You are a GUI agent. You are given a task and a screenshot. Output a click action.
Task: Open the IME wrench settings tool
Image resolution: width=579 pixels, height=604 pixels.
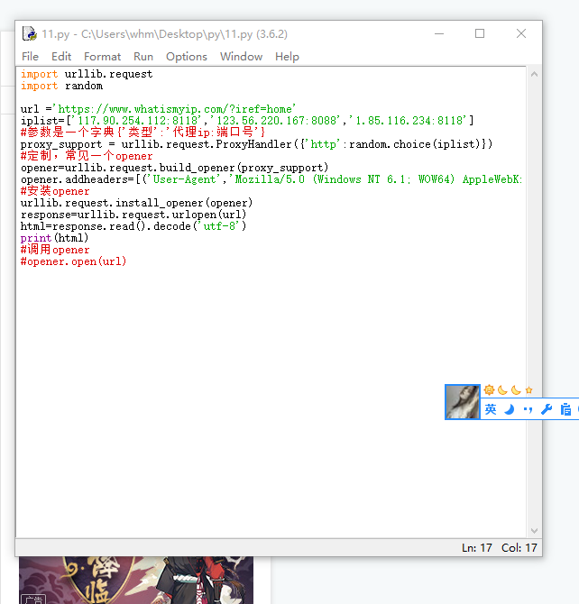pos(546,409)
